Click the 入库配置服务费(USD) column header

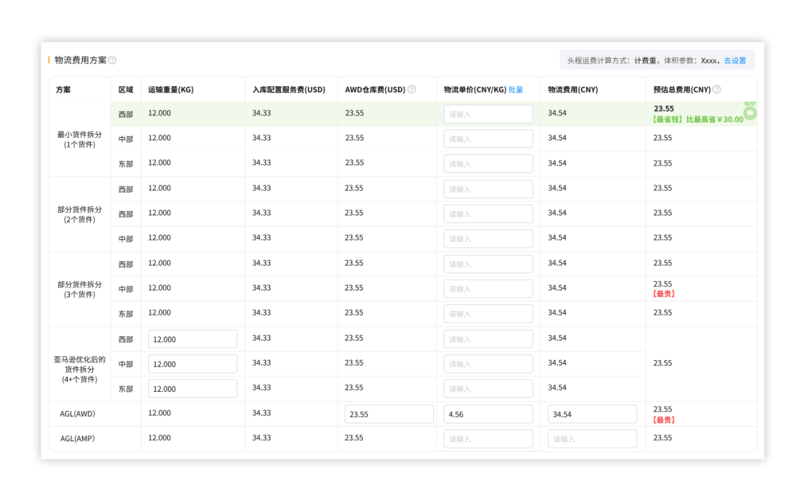pyautogui.click(x=288, y=90)
